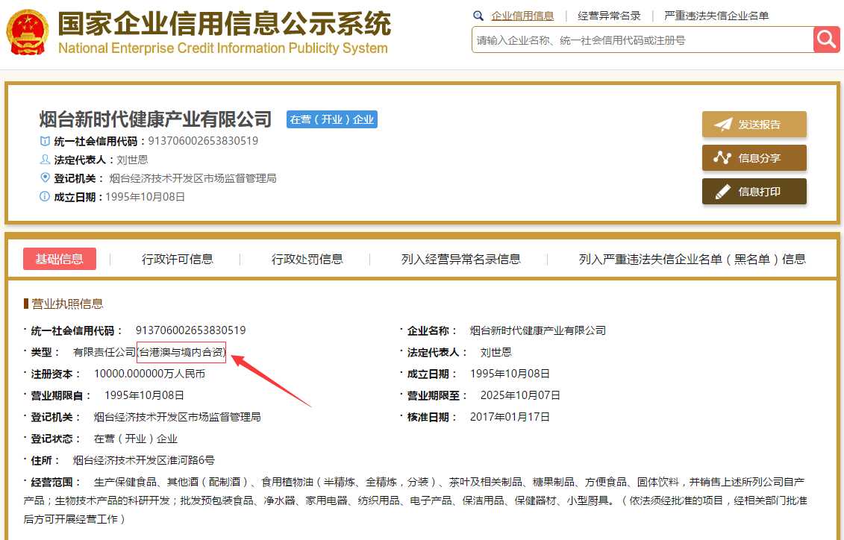The height and width of the screenshot is (540, 844).
Task: Select the 经营异常名录 search category
Action: (x=610, y=16)
